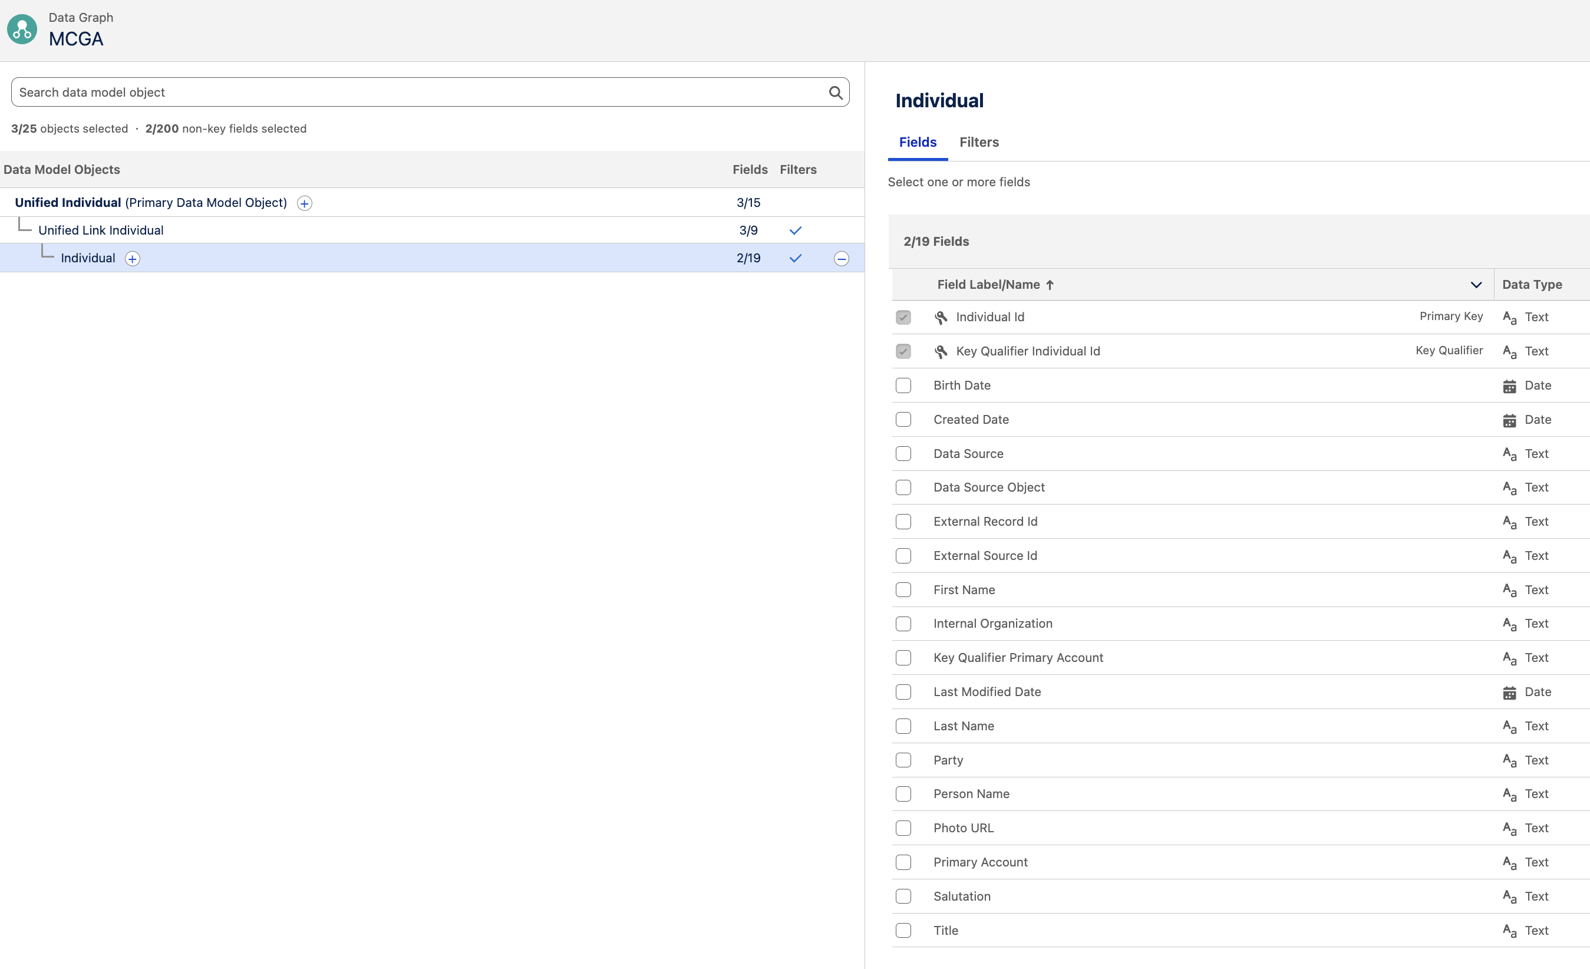This screenshot has width=1590, height=969.
Task: Click the calendar icon beside Last Modified Date
Action: pyautogui.click(x=1509, y=692)
